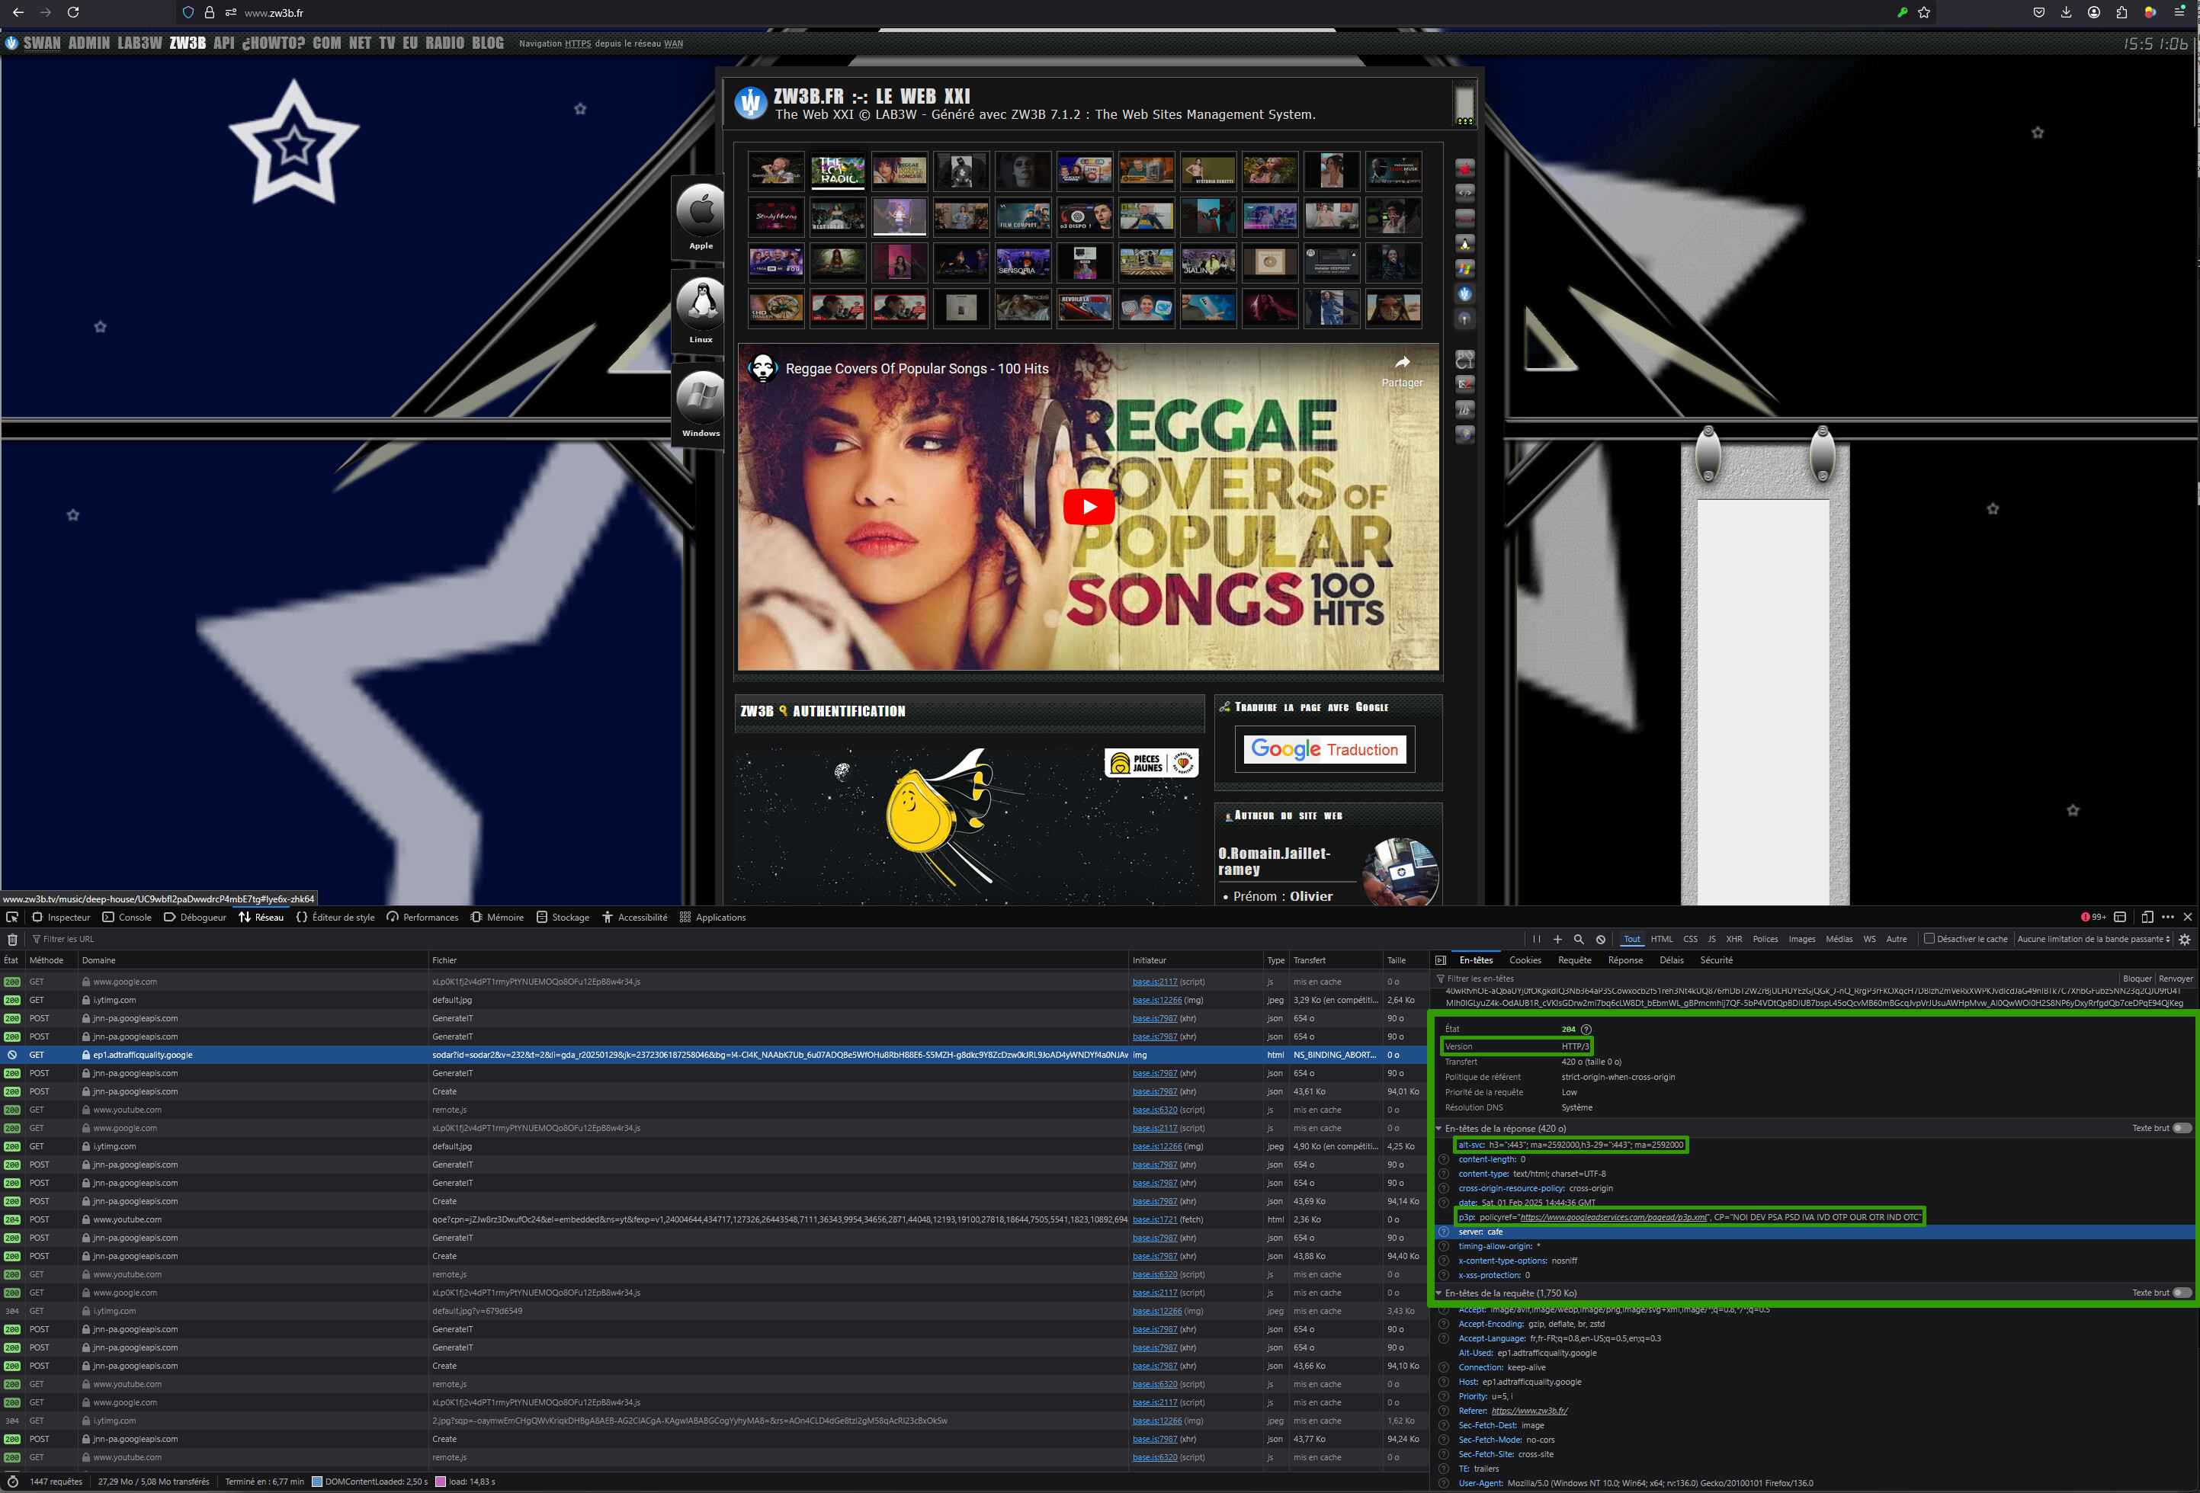This screenshot has height=1493, width=2200.
Task: Play the Reggae Covers YouTube video
Action: (1089, 506)
